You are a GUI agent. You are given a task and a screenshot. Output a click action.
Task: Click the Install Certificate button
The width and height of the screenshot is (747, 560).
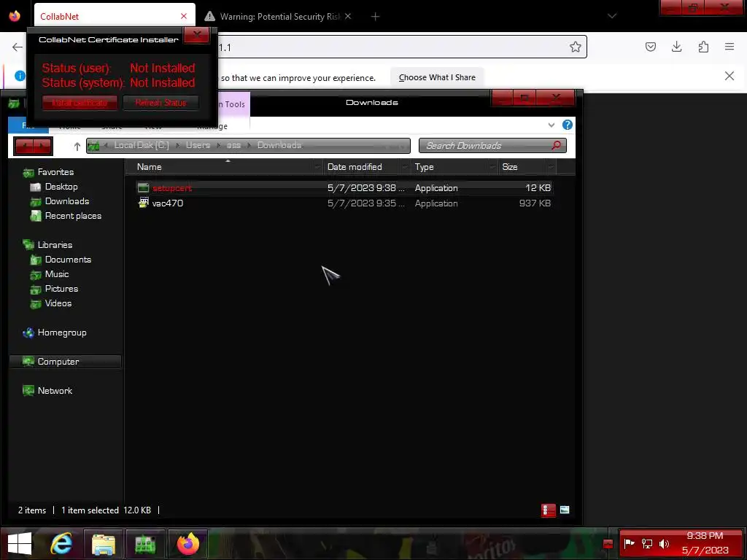click(x=80, y=102)
